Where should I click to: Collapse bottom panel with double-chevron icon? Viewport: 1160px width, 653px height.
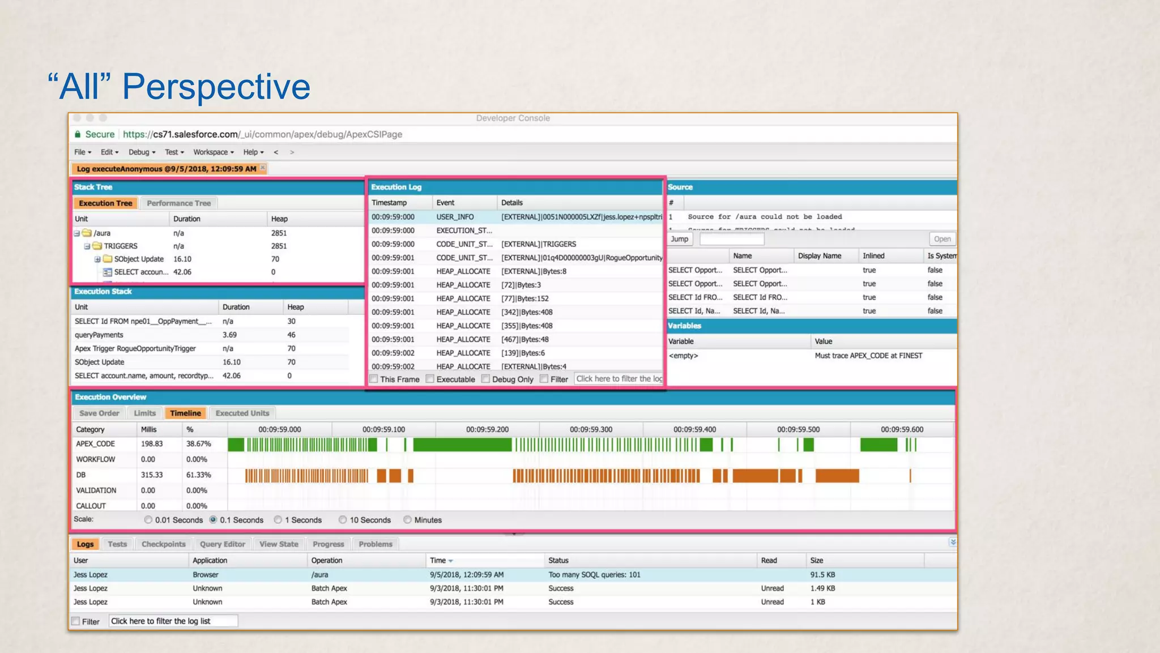tap(953, 543)
